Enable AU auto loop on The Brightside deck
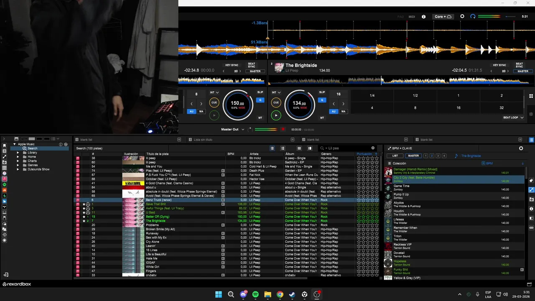535x301 pixels. (334, 112)
